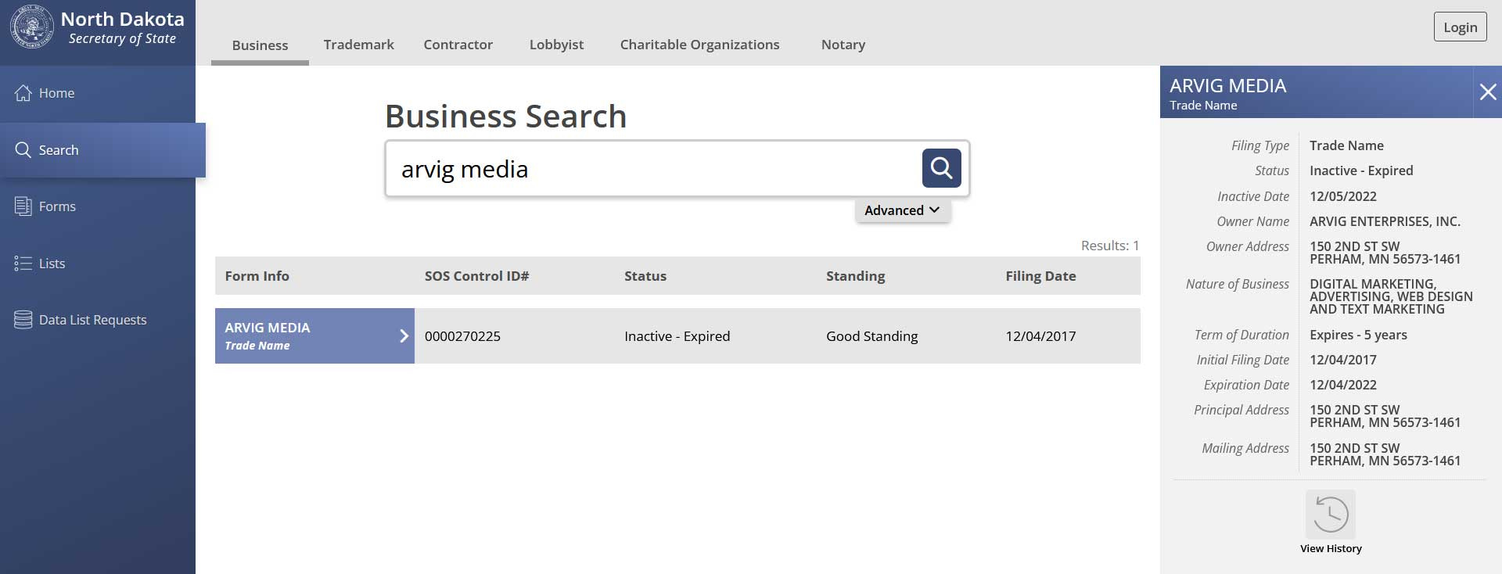Close the ARVIG MEDIA details panel
1502x574 pixels.
click(1487, 92)
